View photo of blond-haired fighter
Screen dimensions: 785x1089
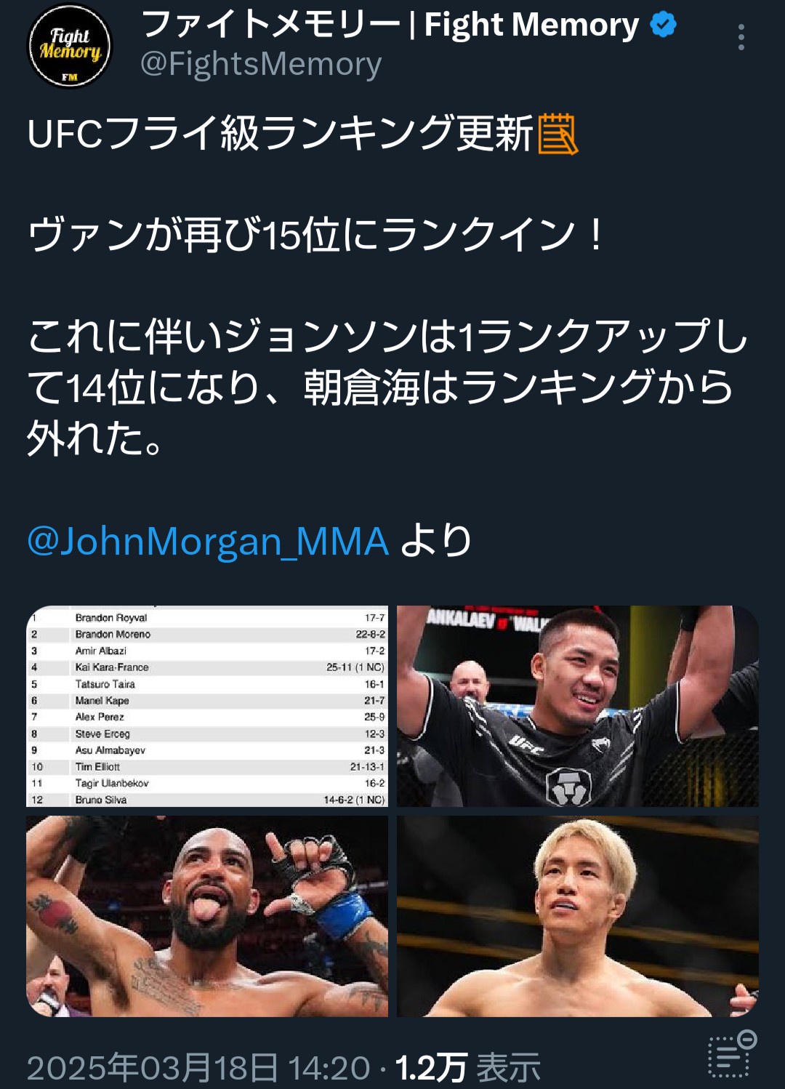[578, 916]
